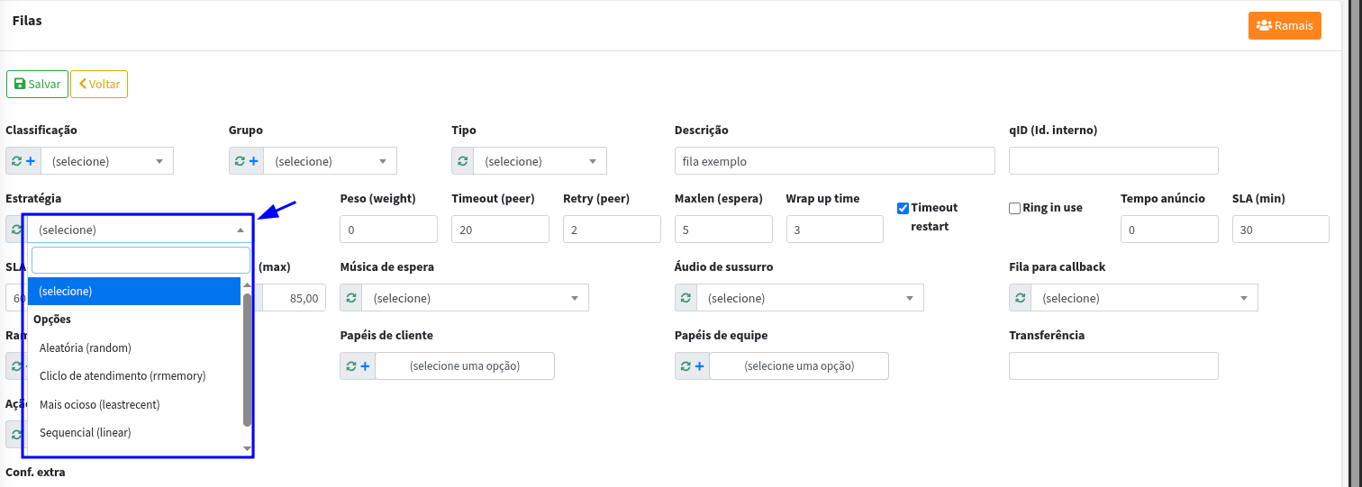Viewport: 1362px width, 487px height.
Task: Reload the Áudio de sussurro options
Action: point(686,298)
